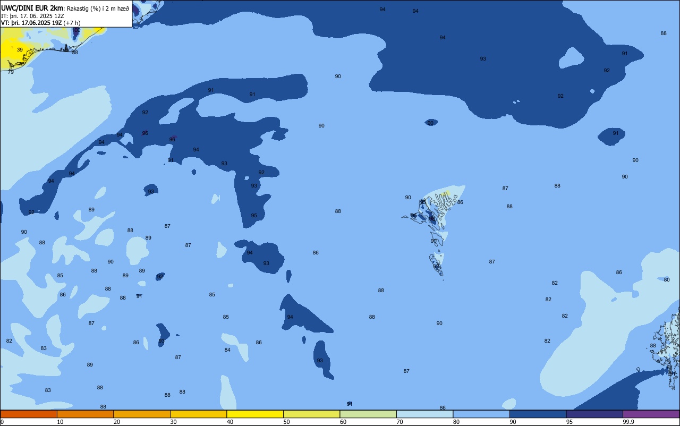Select the 'IT: þri. 17. 06. 2025 12Z' line
This screenshot has height=426, width=680.
pyautogui.click(x=32, y=16)
